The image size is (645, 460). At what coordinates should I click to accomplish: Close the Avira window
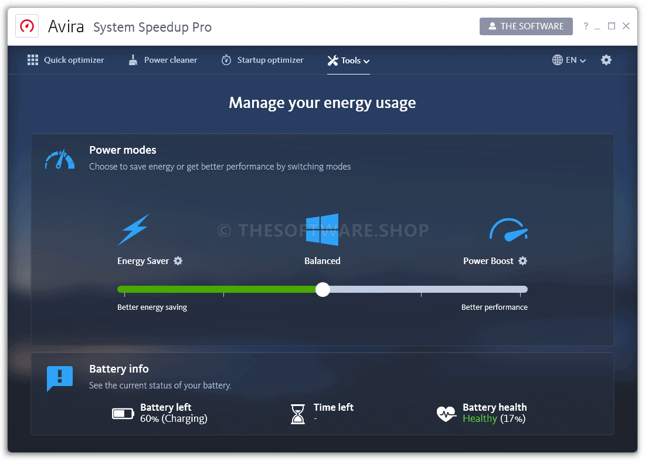tap(626, 26)
